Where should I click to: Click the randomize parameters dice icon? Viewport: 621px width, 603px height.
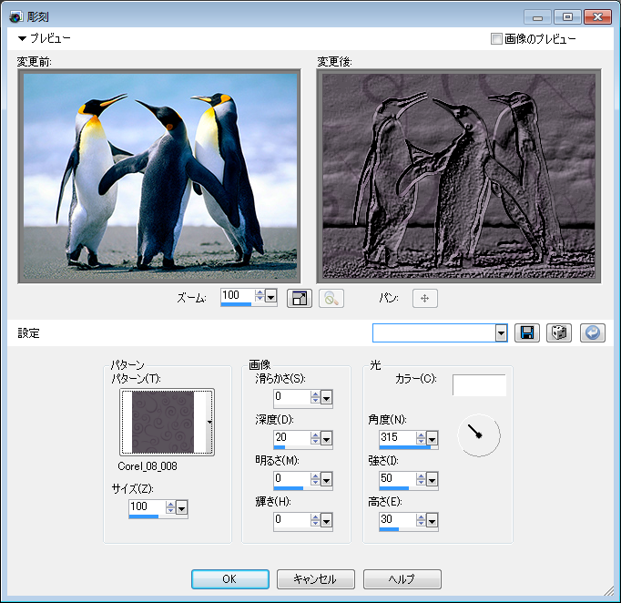click(558, 333)
